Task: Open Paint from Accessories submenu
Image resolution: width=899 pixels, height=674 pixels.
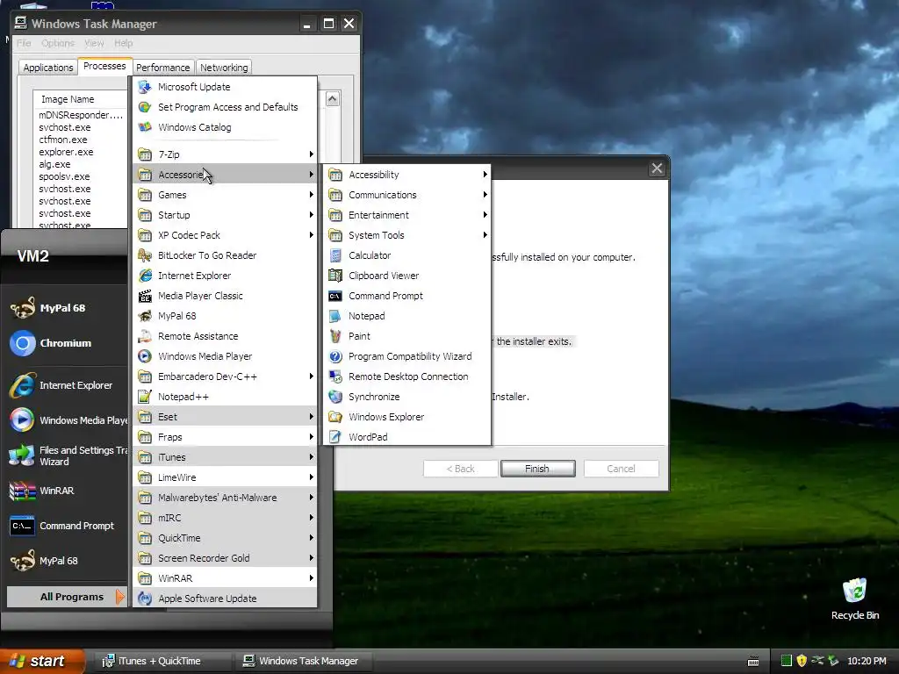Action: (x=406, y=336)
